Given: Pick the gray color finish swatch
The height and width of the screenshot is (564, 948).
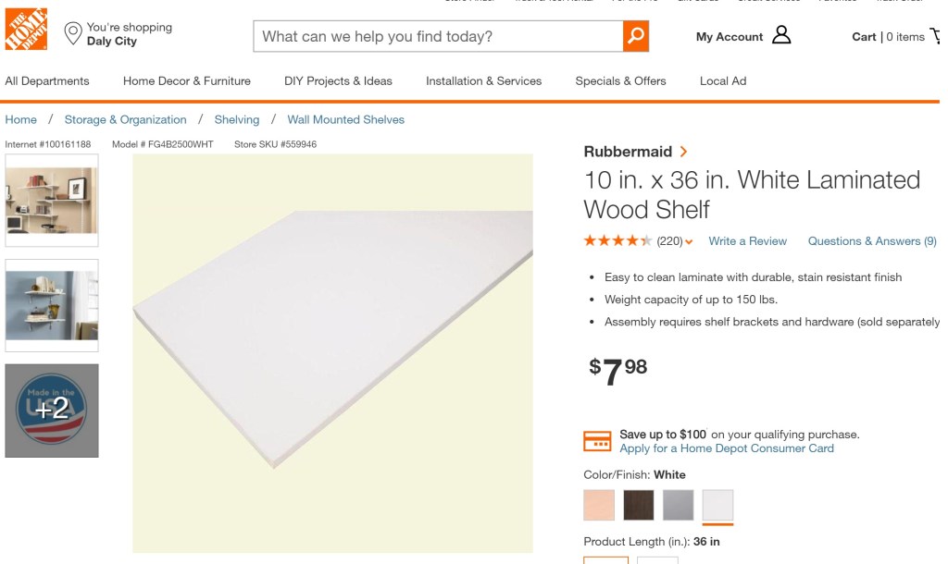Looking at the screenshot, I should tap(678, 505).
